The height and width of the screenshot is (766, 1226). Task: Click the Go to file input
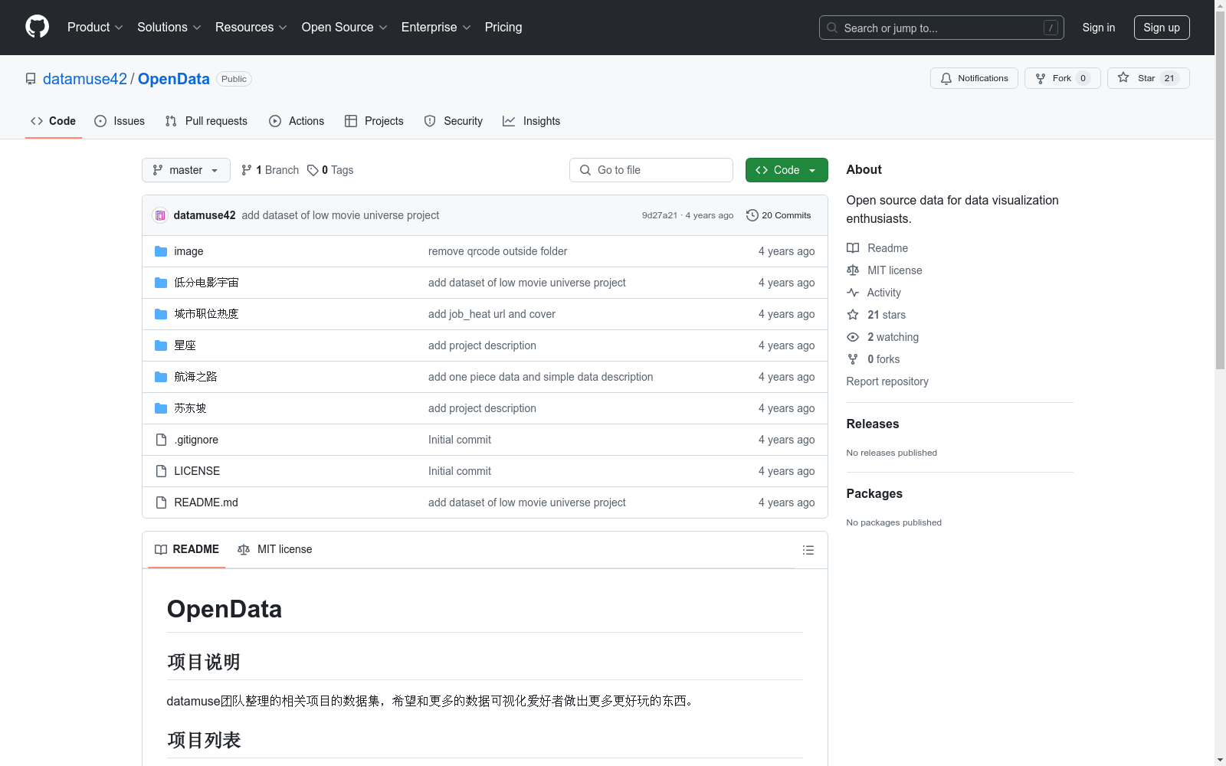click(651, 170)
